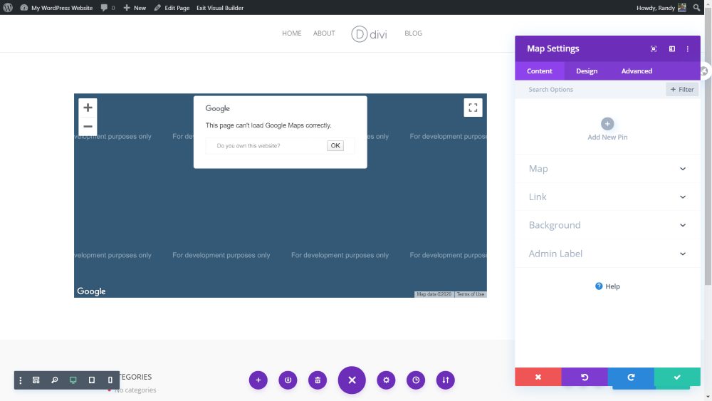
Task: Redo the last change
Action: point(631,377)
